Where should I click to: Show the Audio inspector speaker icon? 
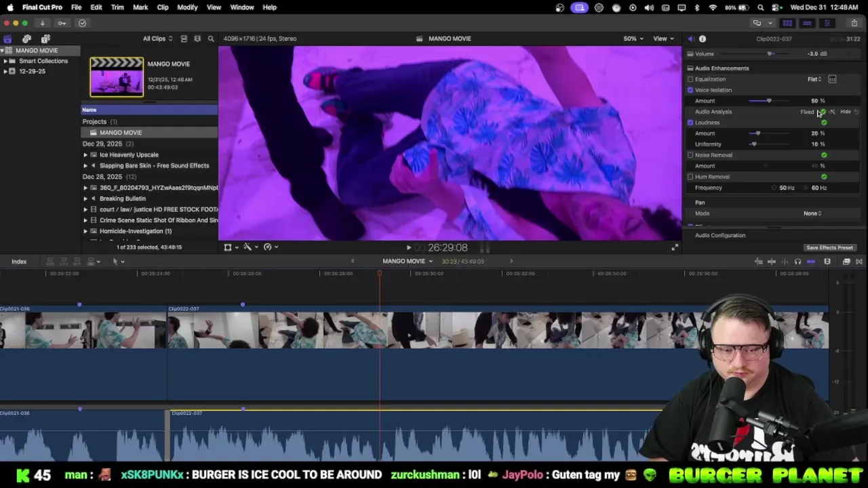[x=690, y=39]
